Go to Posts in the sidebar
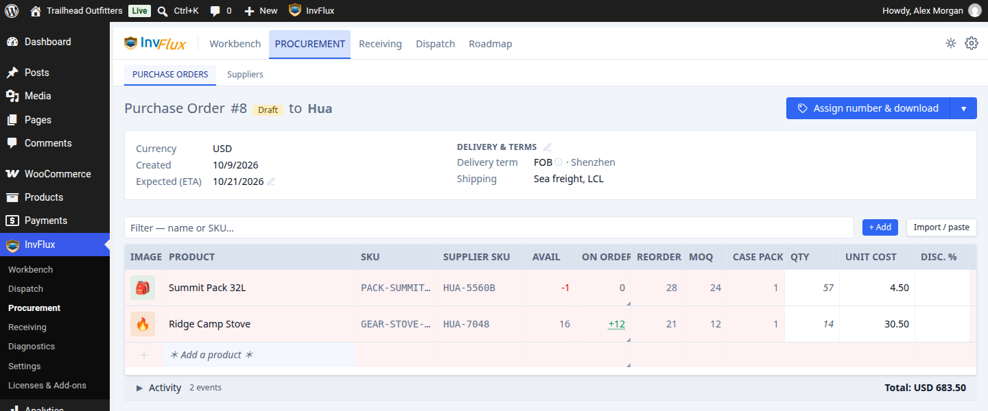 (x=55, y=73)
